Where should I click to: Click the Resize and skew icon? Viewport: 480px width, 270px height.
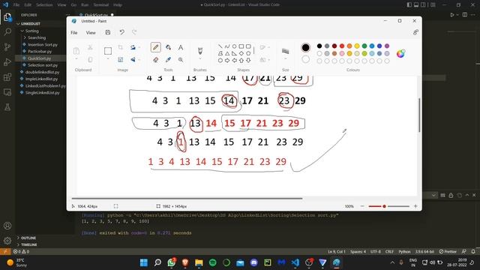coord(120,60)
